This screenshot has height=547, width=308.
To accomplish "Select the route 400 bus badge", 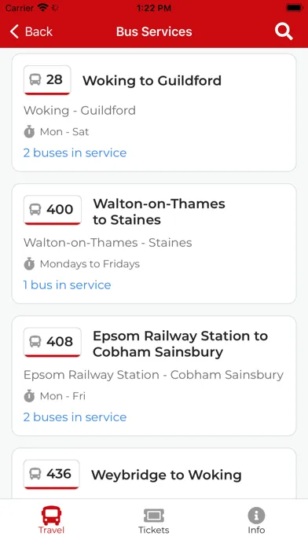I will click(x=53, y=210).
